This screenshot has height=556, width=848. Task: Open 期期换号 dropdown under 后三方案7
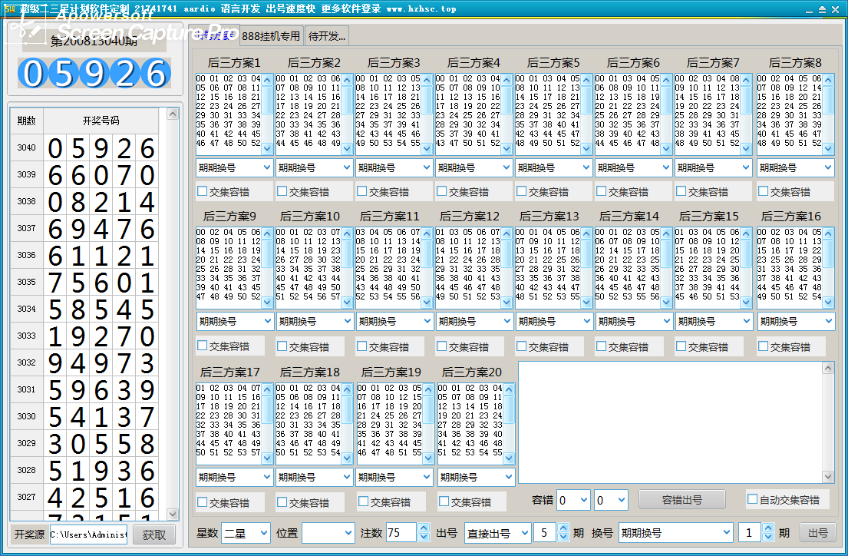click(x=714, y=168)
